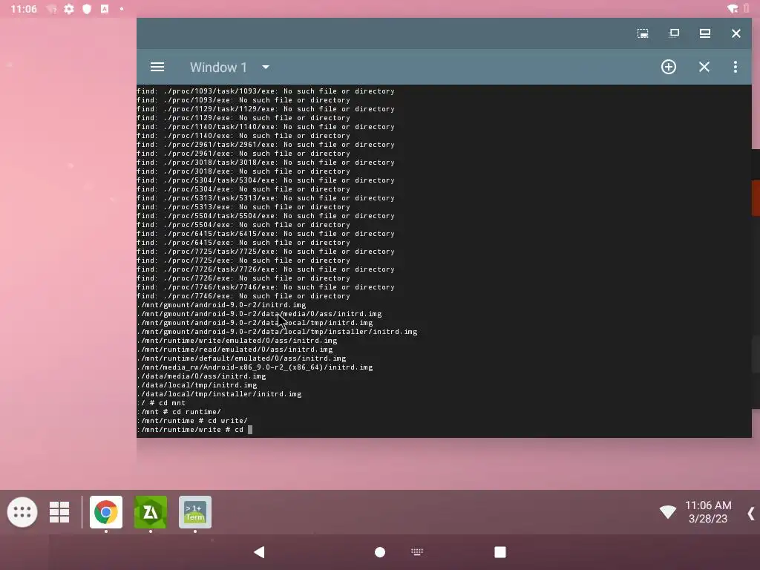Launch Chrome from the taskbar
This screenshot has height=570, width=760.
tap(106, 512)
